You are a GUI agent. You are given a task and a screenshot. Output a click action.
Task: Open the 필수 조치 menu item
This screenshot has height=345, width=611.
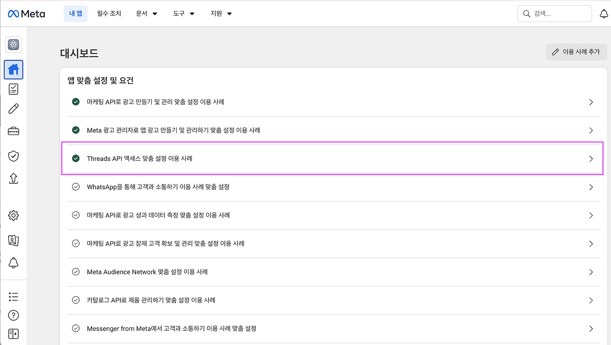[109, 14]
